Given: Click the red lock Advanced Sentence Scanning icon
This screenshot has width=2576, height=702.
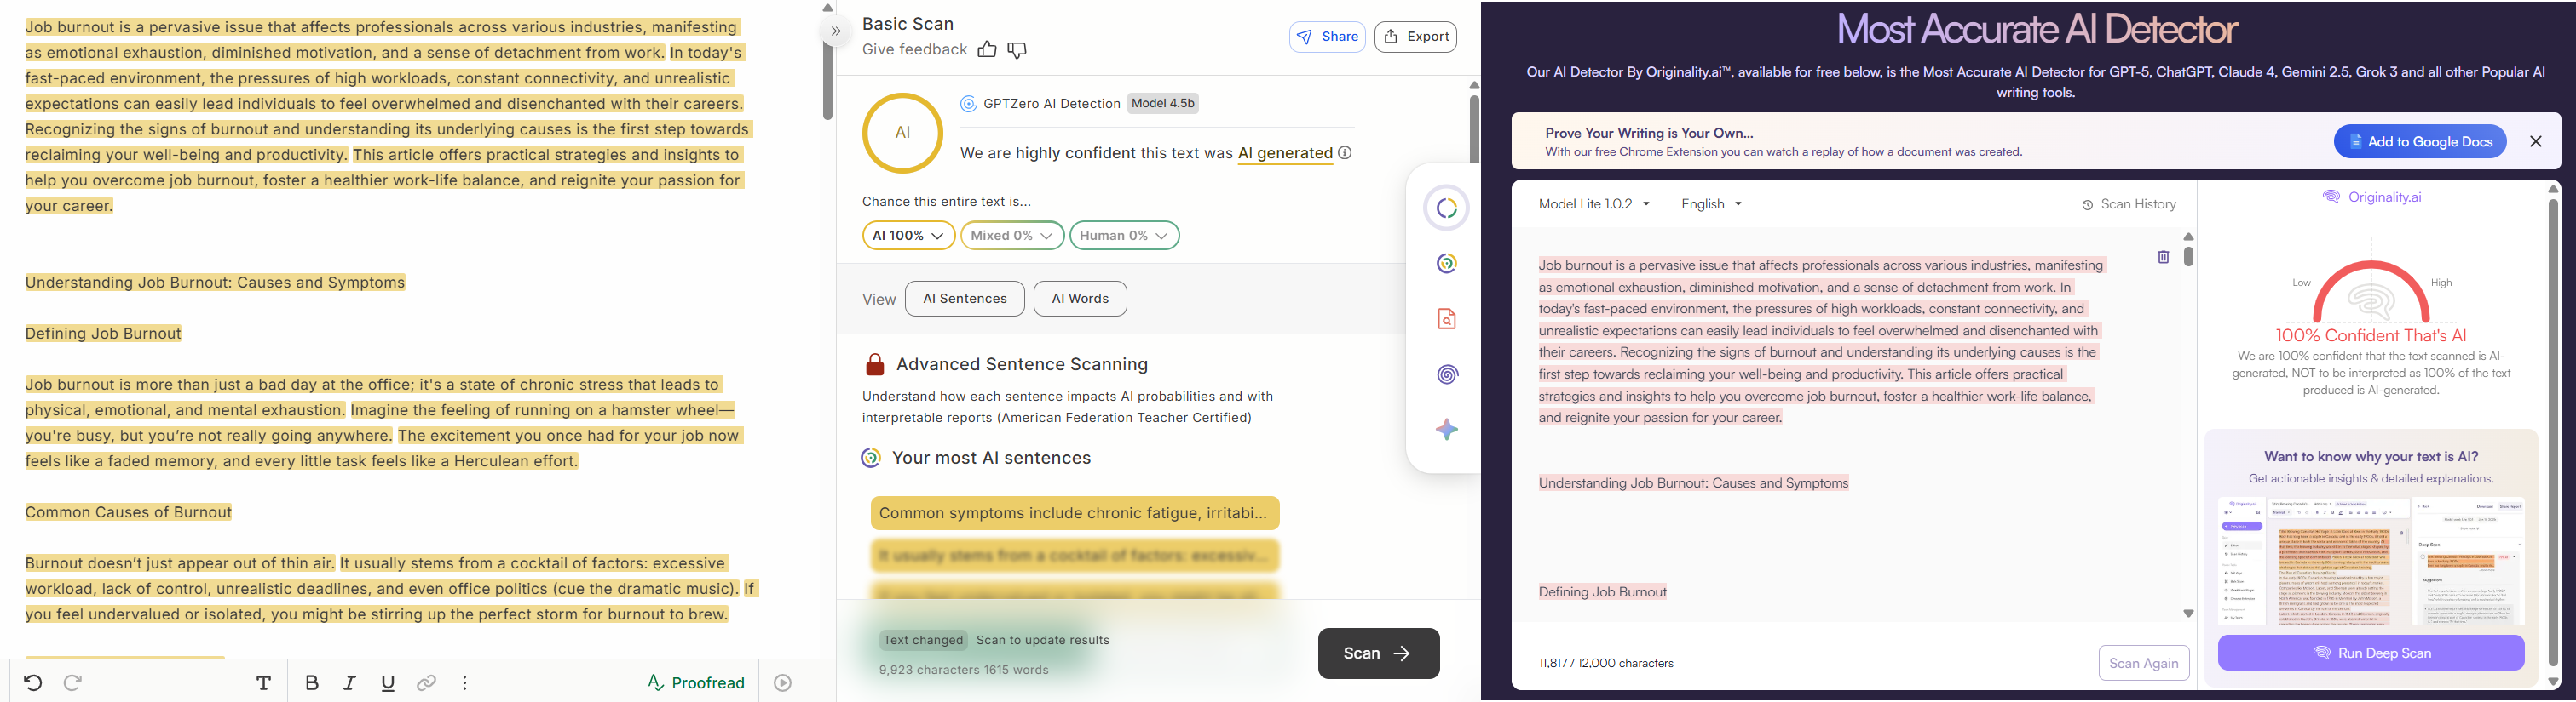Looking at the screenshot, I should tap(875, 364).
